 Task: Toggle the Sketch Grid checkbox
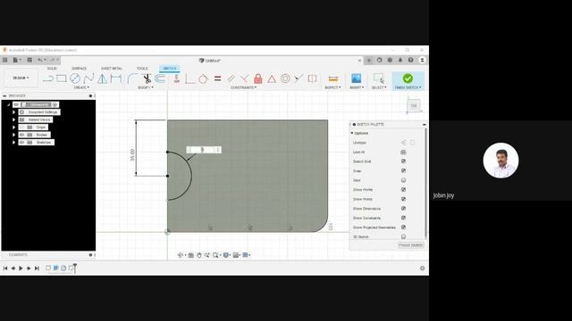403,161
